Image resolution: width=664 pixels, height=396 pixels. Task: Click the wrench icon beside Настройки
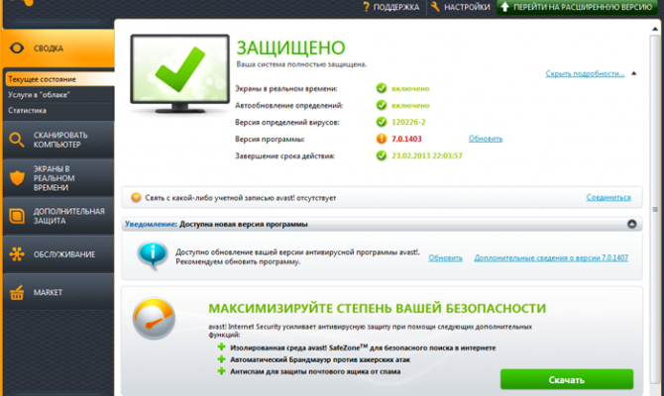(435, 6)
